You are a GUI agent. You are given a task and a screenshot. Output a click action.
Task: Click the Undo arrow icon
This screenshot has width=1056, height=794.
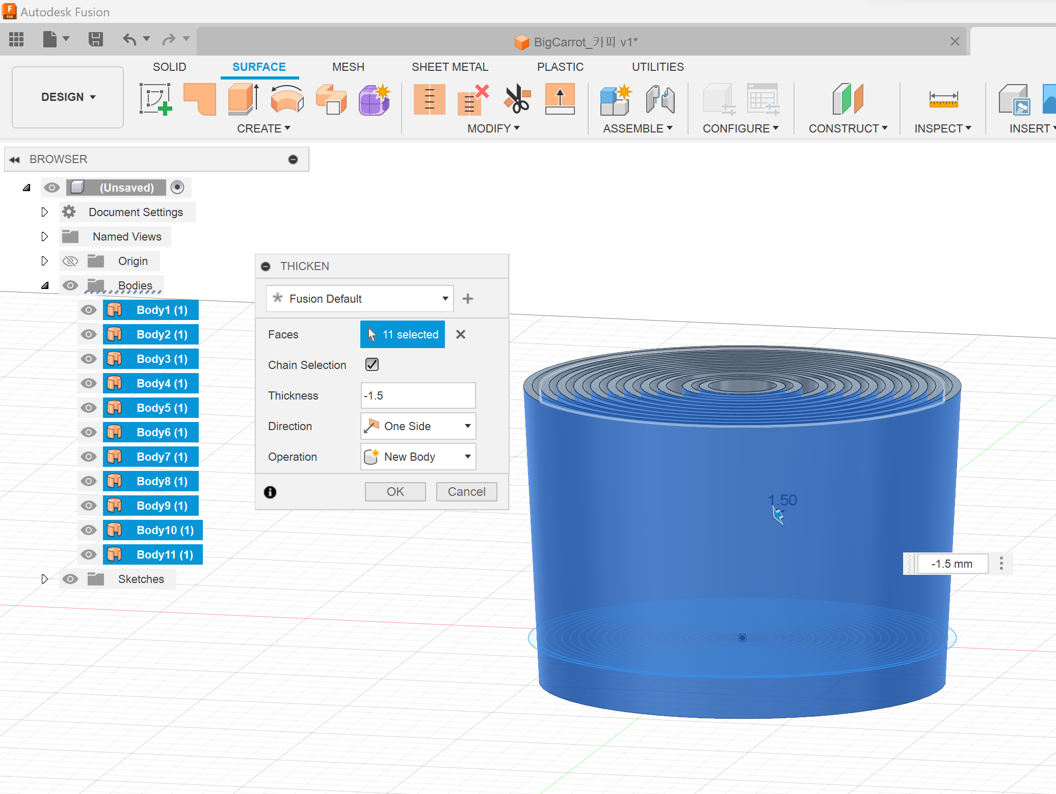point(129,39)
